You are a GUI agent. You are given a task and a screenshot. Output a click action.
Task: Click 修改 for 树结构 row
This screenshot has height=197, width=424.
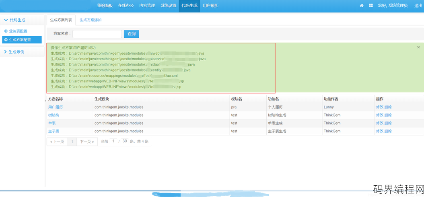click(380, 115)
